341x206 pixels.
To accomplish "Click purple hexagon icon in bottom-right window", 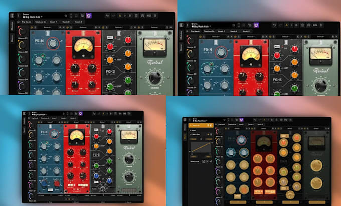I will pyautogui.click(x=241, y=120).
